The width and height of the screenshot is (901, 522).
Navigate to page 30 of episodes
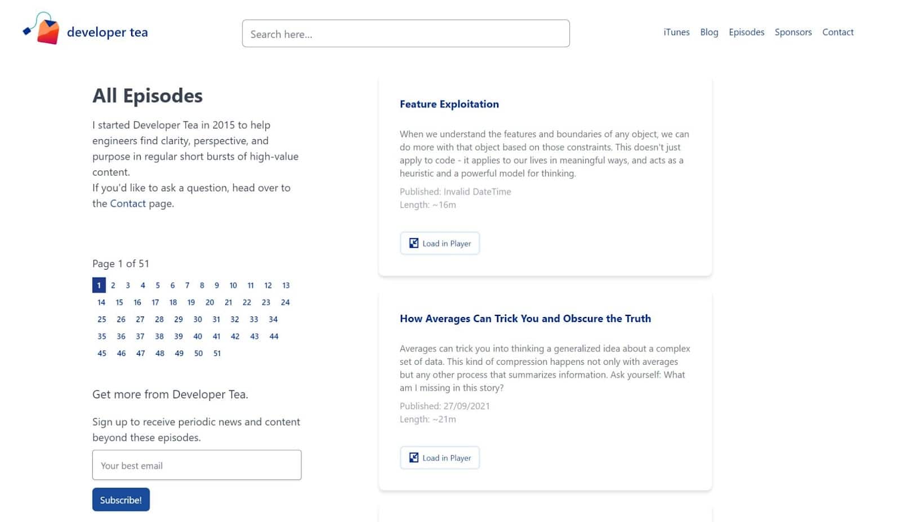198,319
